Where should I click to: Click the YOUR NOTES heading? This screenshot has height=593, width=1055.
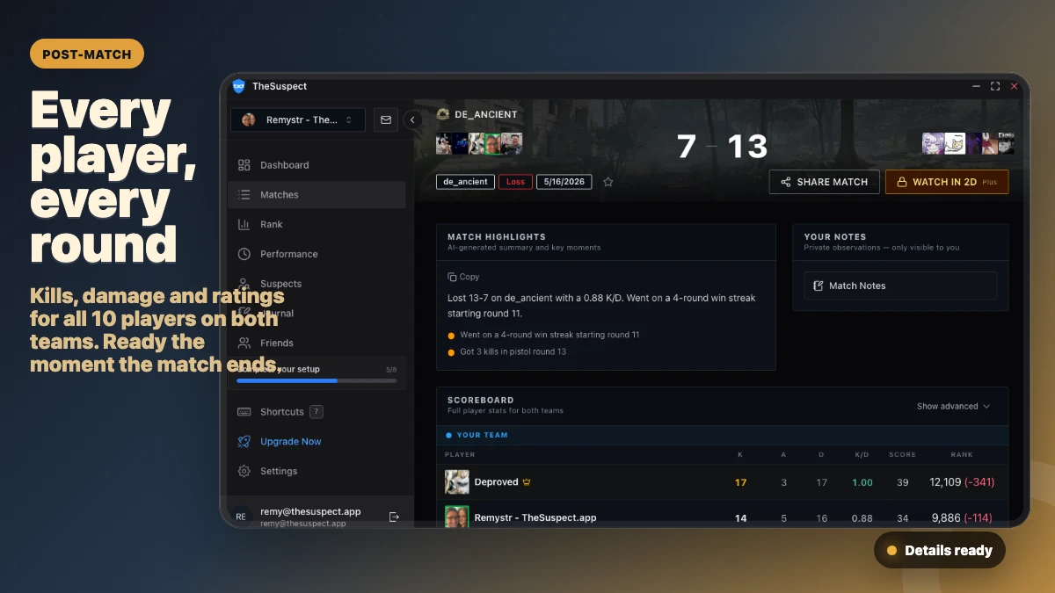pos(835,237)
